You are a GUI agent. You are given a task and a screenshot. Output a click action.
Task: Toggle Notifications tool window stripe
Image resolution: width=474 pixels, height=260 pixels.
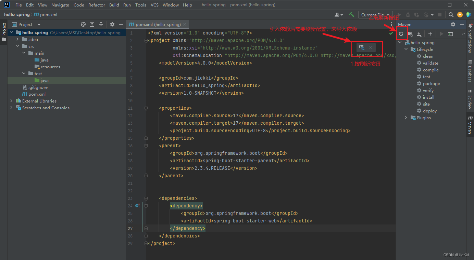point(470,38)
